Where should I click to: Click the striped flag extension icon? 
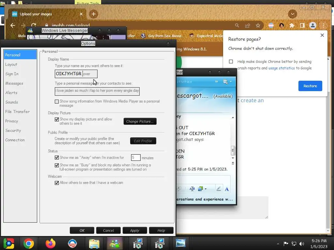(x=271, y=25)
